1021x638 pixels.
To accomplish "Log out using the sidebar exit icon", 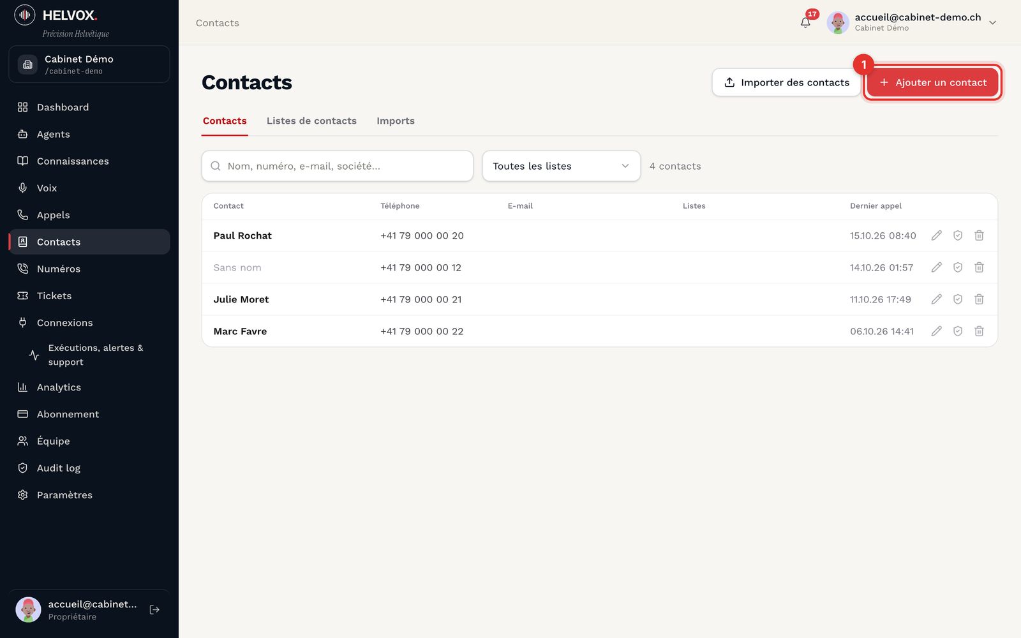I will click(x=154, y=610).
